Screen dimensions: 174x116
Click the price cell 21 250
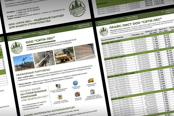tap(168, 46)
